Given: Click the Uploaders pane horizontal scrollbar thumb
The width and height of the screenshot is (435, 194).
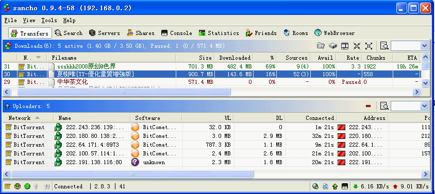Looking at the screenshot, I should click(x=132, y=174).
